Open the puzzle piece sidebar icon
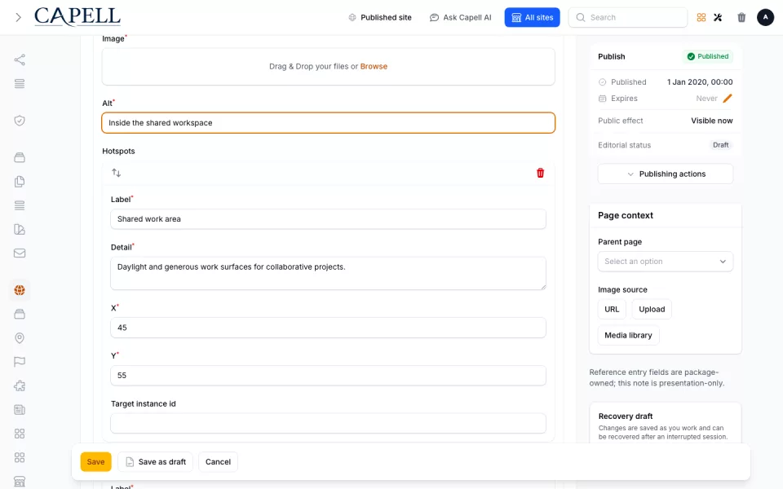 pos(20,385)
